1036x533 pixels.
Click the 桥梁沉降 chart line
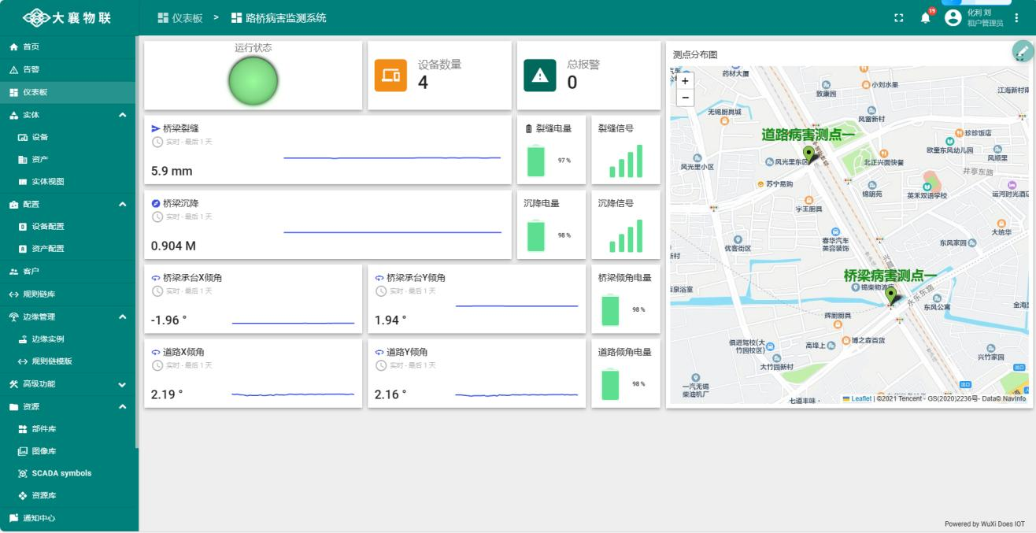coord(392,232)
